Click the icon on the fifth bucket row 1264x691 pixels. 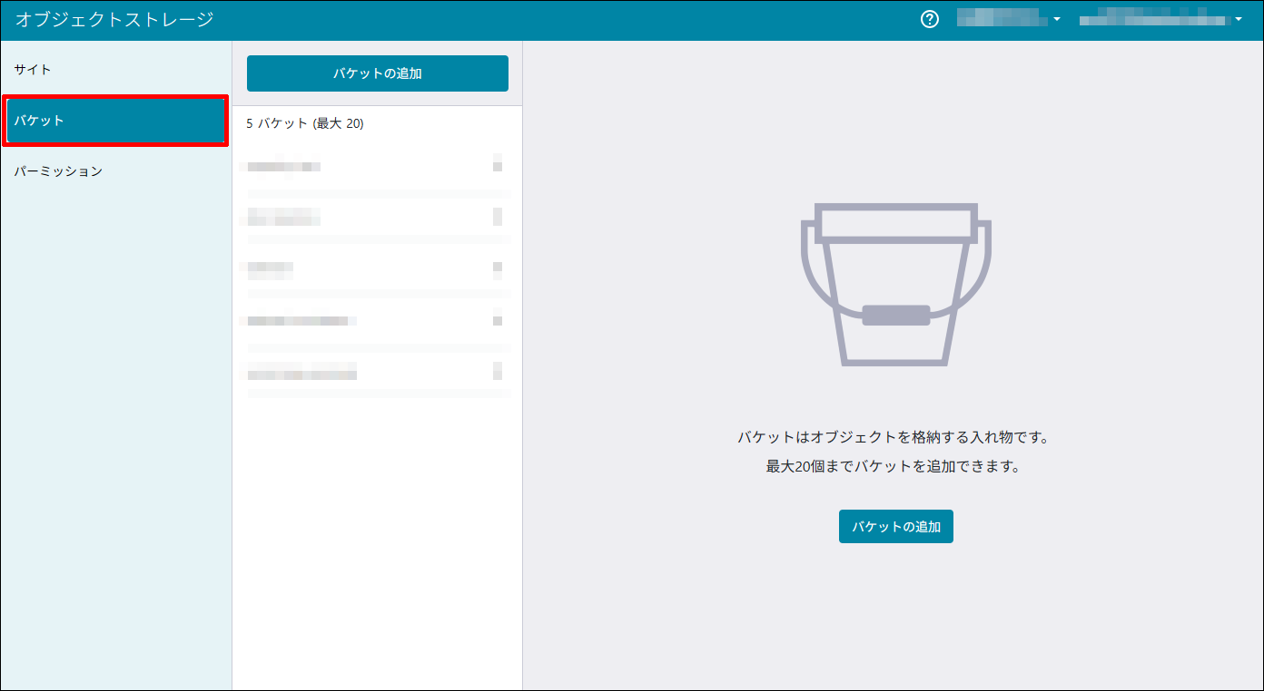tap(497, 371)
